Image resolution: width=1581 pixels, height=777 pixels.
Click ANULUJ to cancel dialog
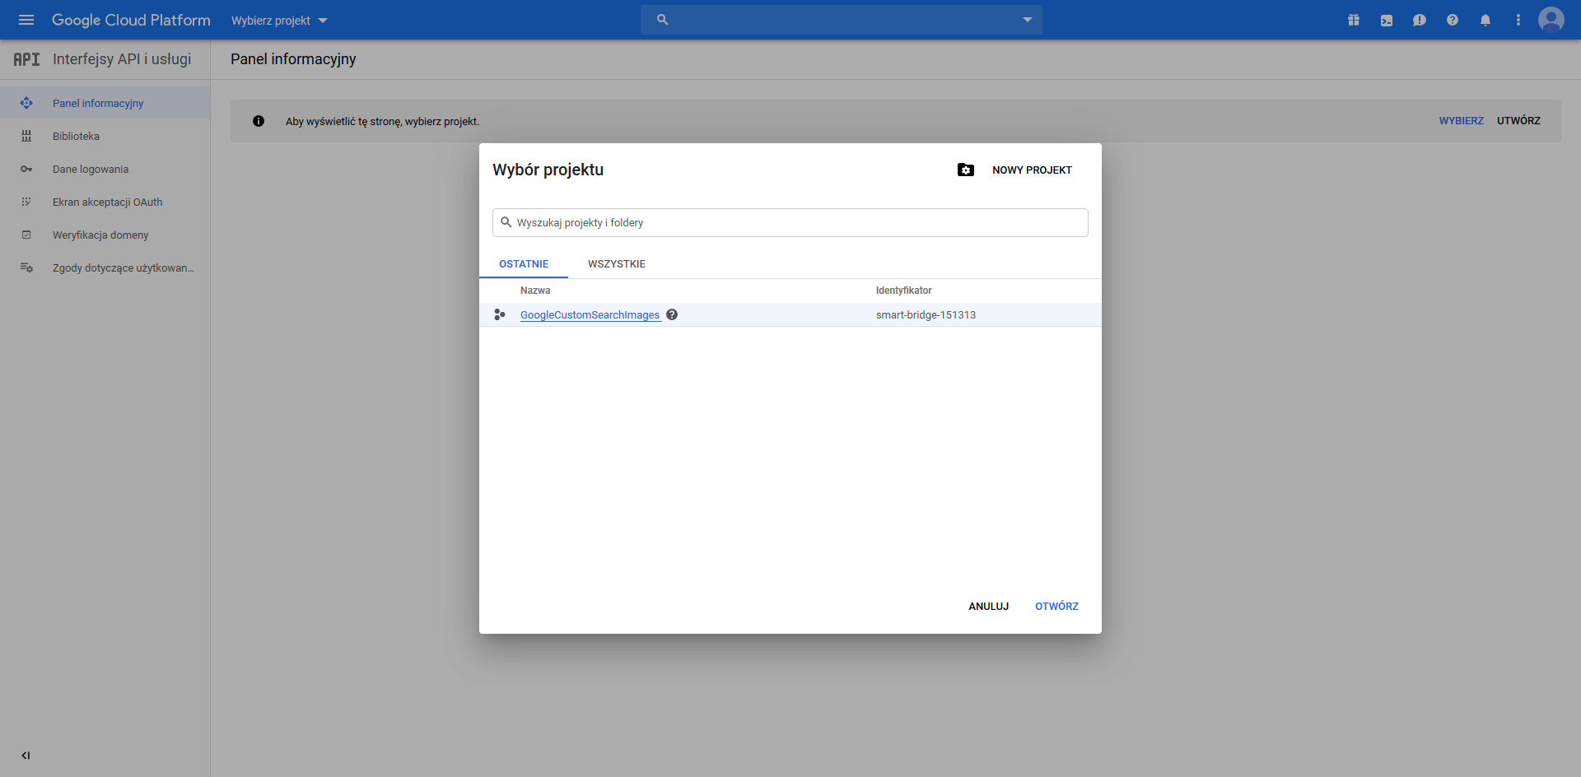click(988, 607)
